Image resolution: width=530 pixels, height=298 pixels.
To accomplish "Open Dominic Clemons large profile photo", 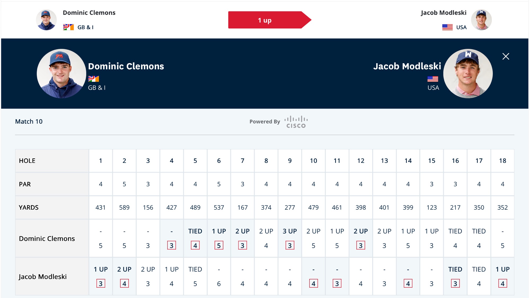I will (61, 74).
